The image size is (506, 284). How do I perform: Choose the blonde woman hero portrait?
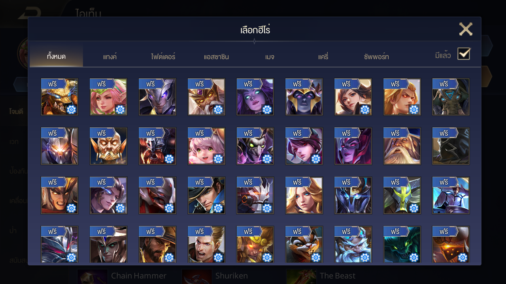point(304,195)
